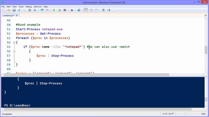Viewport: 209px width, 117px height.
Task: Undo the last edit
Action: coord(42,10)
